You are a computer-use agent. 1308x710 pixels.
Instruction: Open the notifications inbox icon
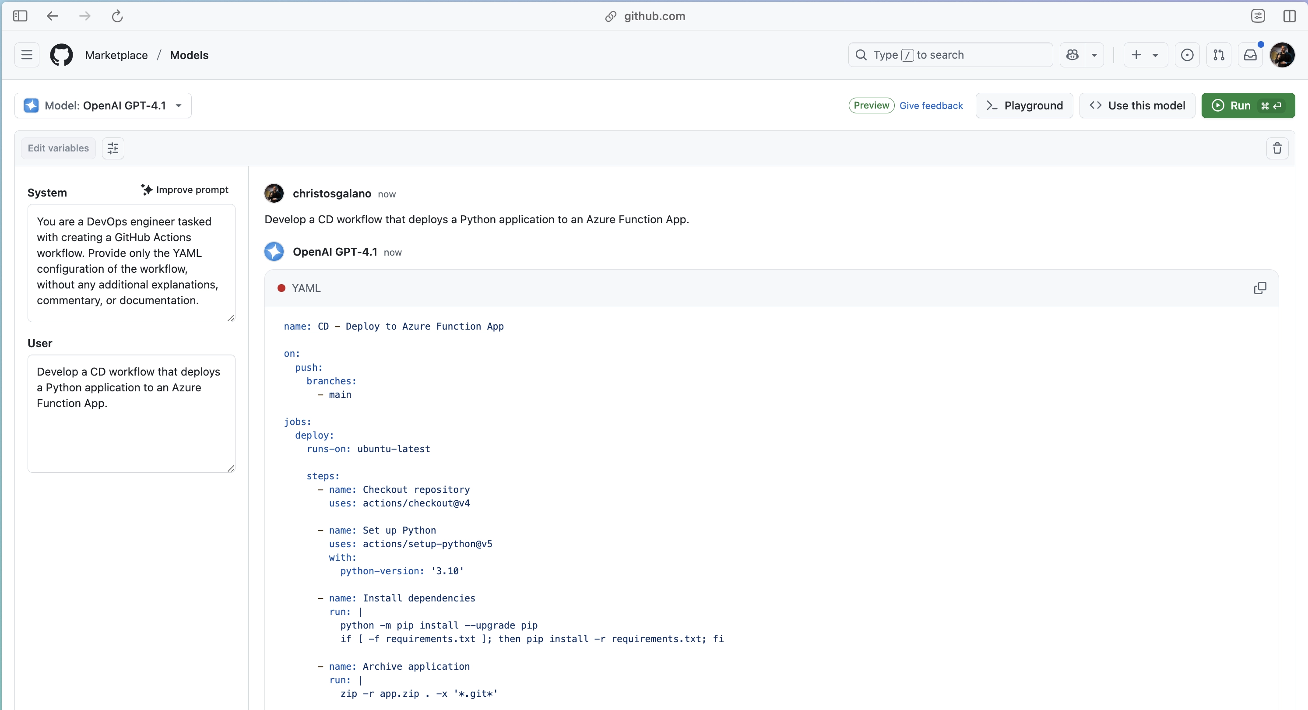[x=1250, y=55]
